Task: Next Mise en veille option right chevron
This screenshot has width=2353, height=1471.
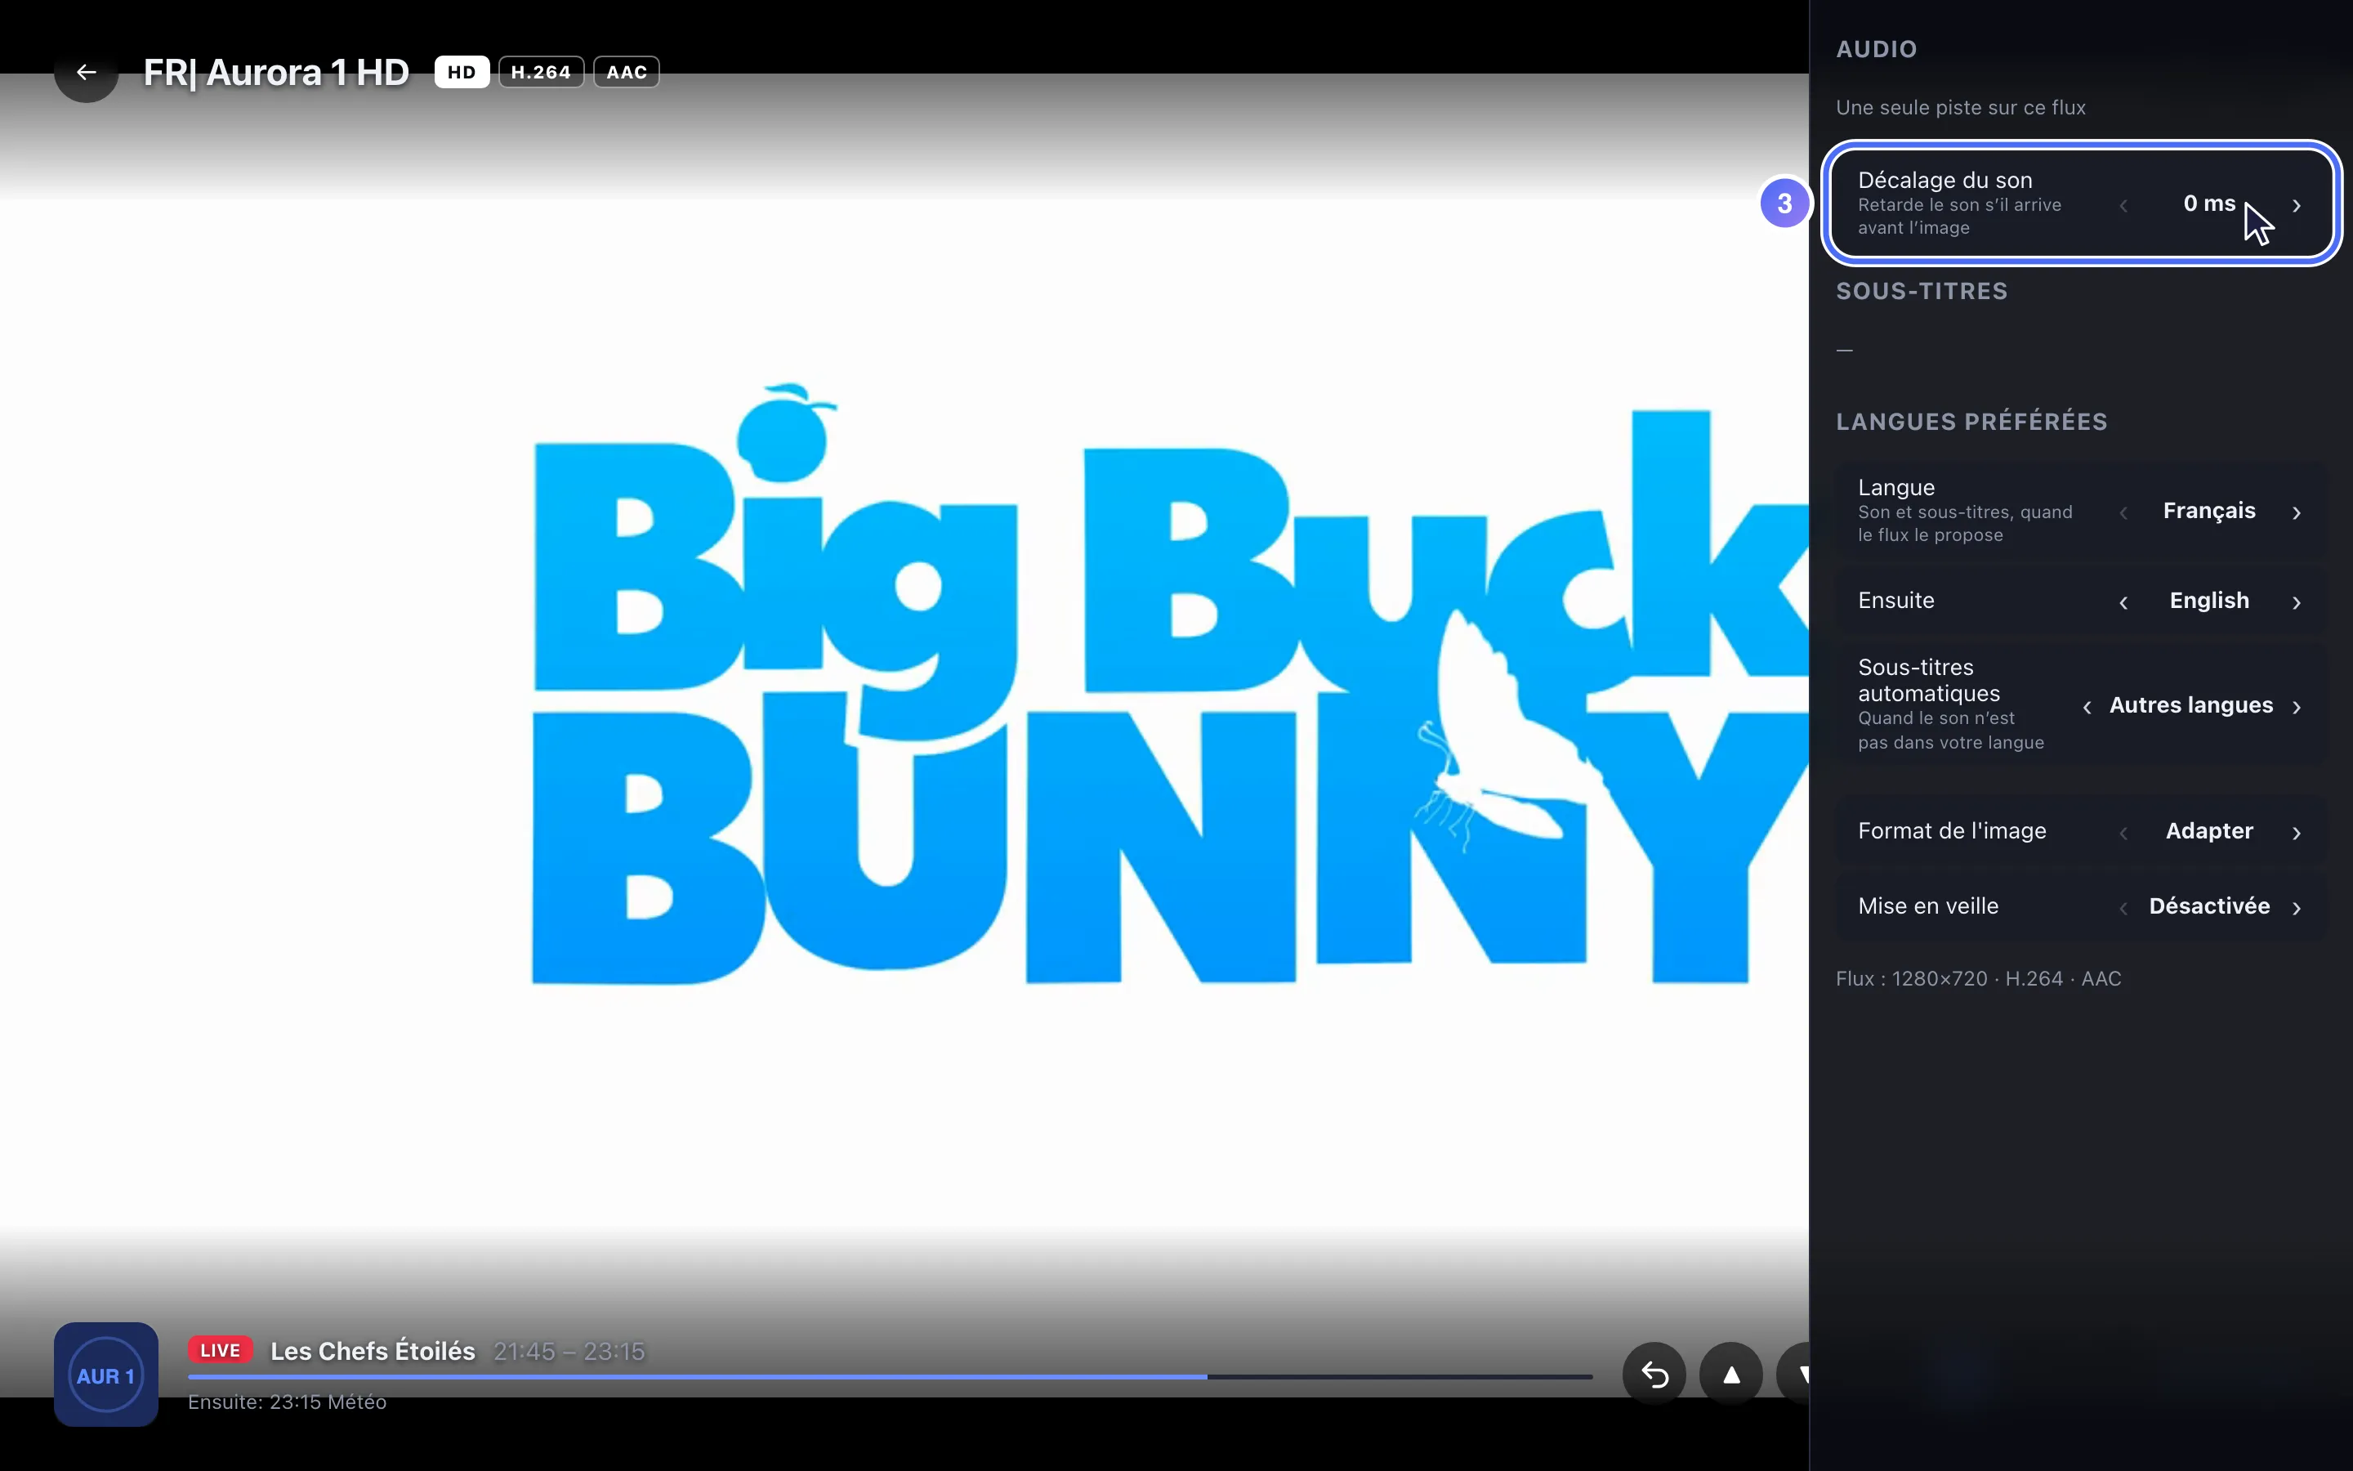Action: click(2297, 908)
